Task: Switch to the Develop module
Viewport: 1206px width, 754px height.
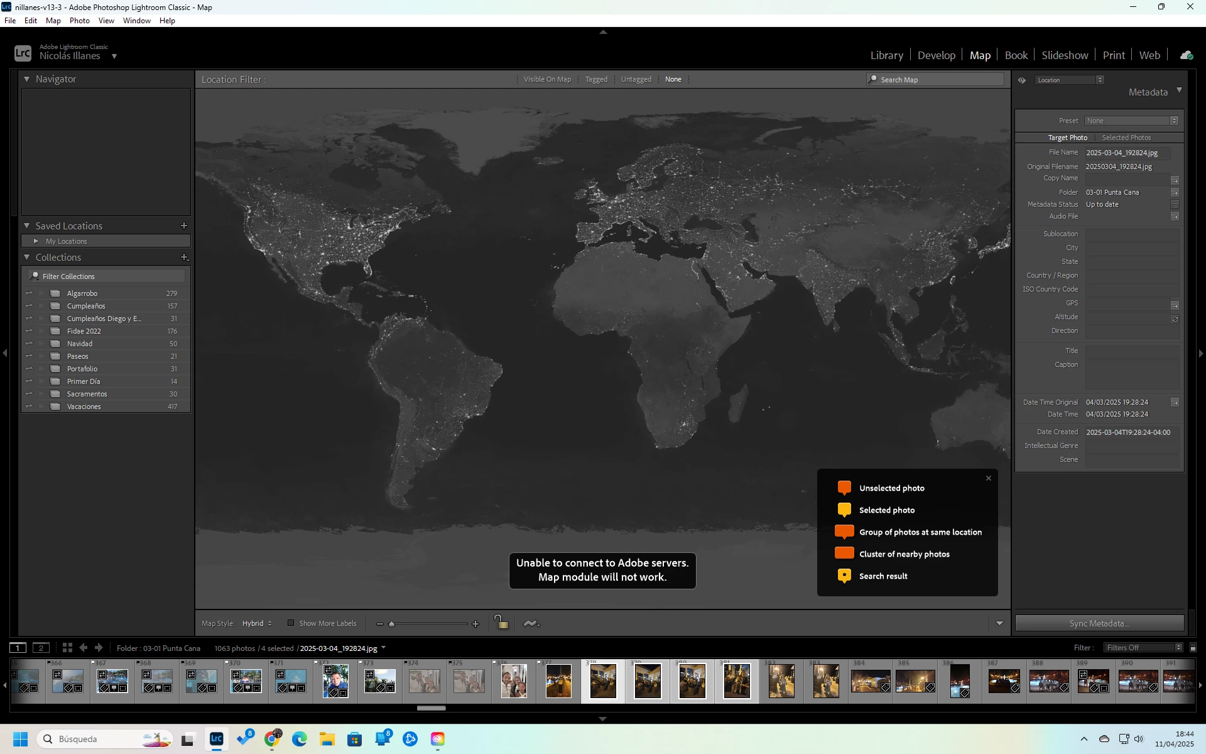Action: point(936,55)
